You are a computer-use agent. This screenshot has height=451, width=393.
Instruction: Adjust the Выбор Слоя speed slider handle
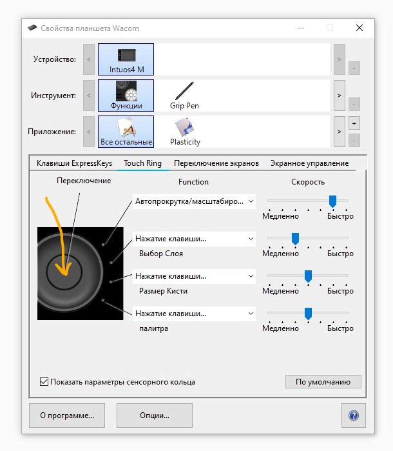tap(295, 239)
